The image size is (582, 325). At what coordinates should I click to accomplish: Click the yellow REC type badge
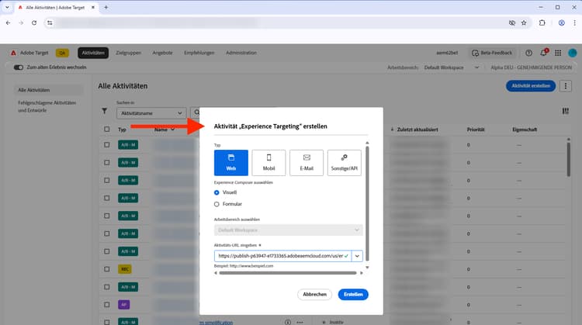click(125, 269)
